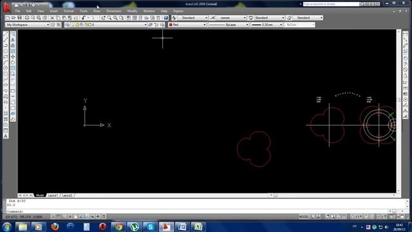412x232 pixels.
Task: Toggle Quick Properties in status bar
Action: tap(104, 217)
